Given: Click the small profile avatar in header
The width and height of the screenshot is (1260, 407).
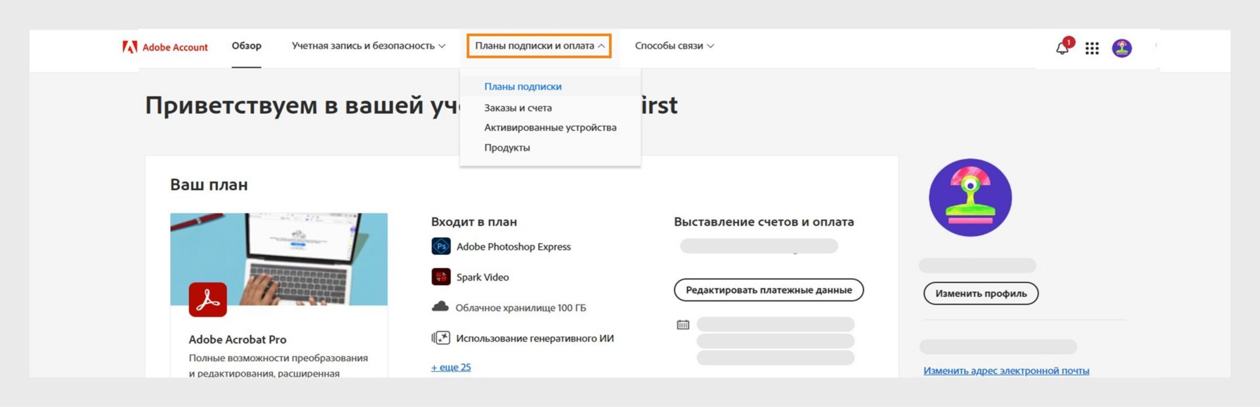Looking at the screenshot, I should coord(1122,48).
